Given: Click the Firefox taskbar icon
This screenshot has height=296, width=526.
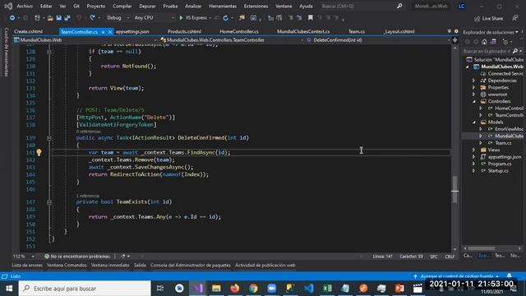Looking at the screenshot, I should click(x=235, y=289).
